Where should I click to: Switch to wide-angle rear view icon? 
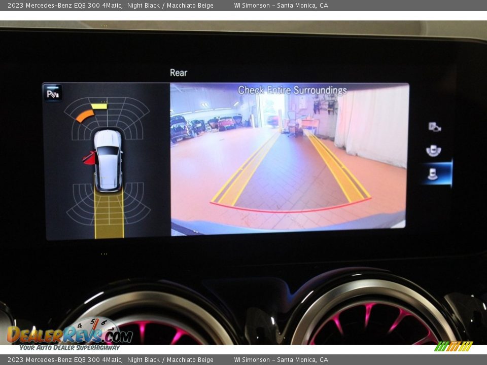click(434, 151)
